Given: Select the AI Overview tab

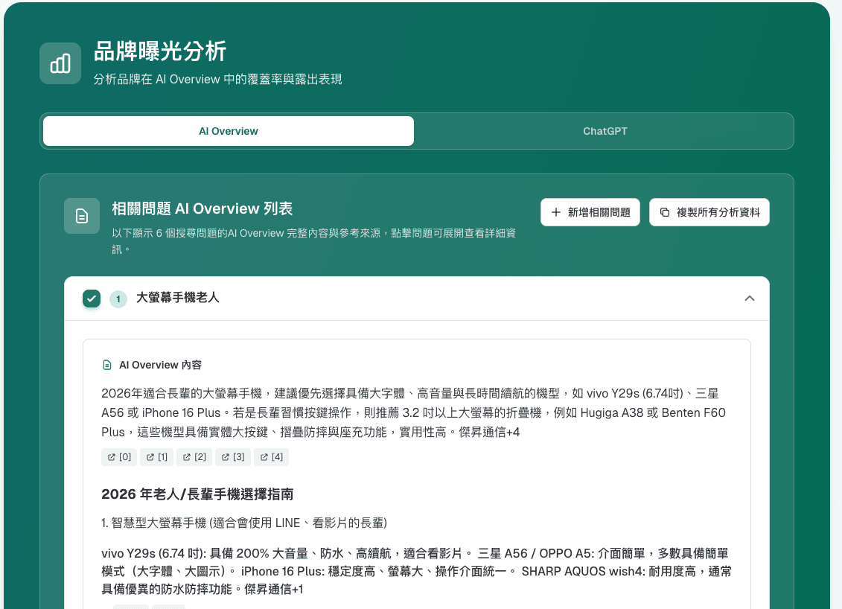Looking at the screenshot, I should pyautogui.click(x=228, y=130).
